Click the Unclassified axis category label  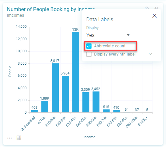click(28, 124)
